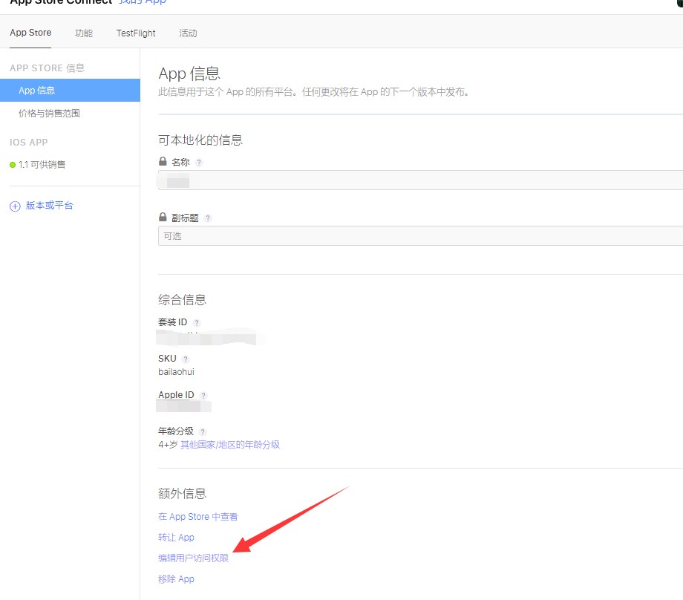
Task: Switch to the 功能 tab
Action: tap(84, 33)
